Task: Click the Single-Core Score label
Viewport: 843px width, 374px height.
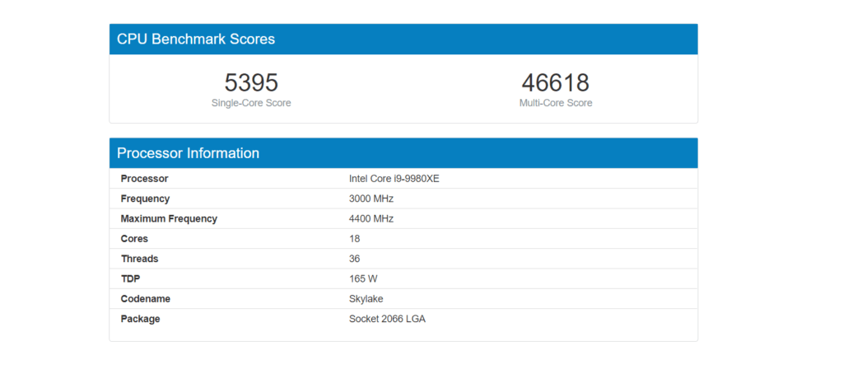Action: coord(251,103)
